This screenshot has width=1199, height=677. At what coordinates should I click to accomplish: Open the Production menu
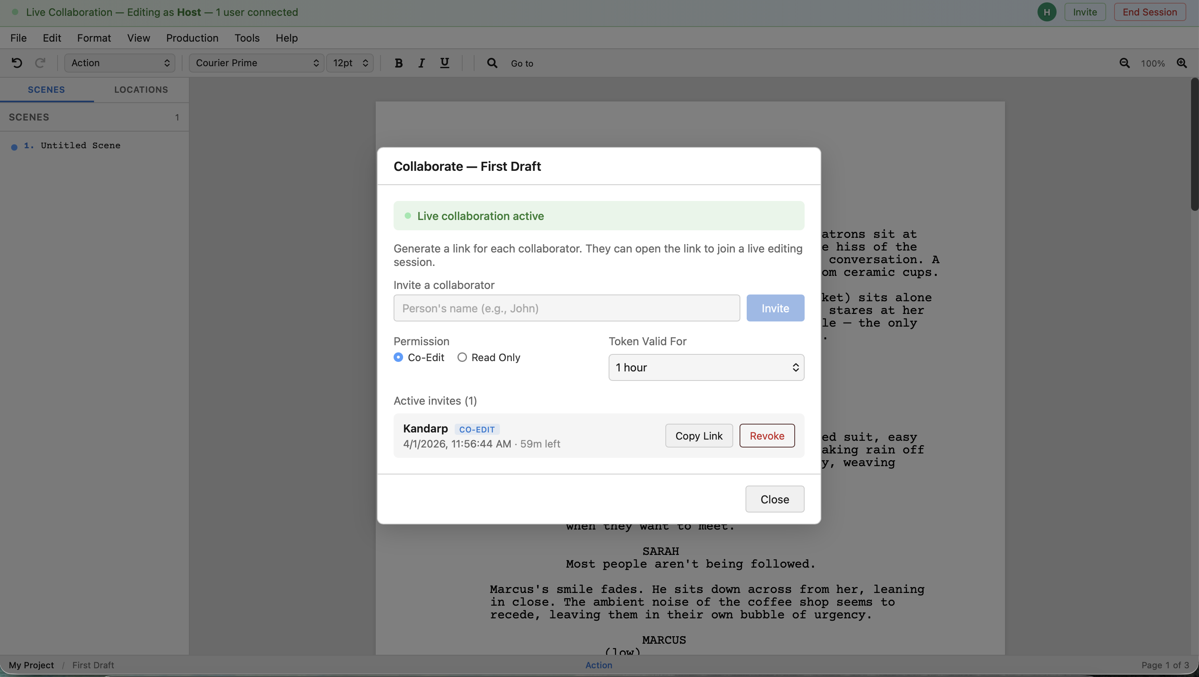[192, 38]
